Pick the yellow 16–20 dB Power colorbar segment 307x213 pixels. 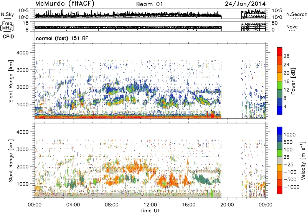(x=280, y=77)
